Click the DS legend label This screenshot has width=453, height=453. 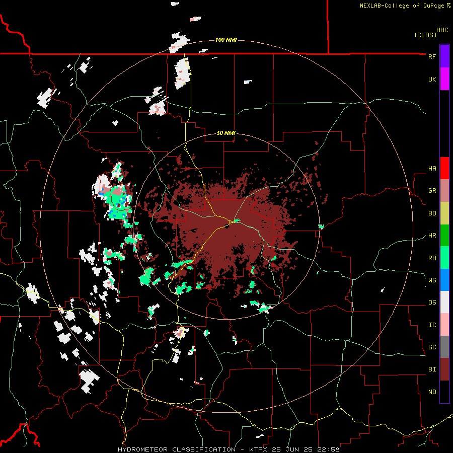(x=432, y=303)
